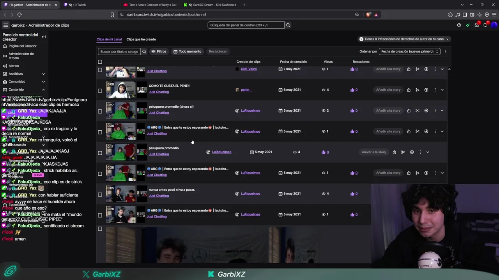Open the green sparkle icon in dashboard header
499x280 pixels.
(468, 25)
